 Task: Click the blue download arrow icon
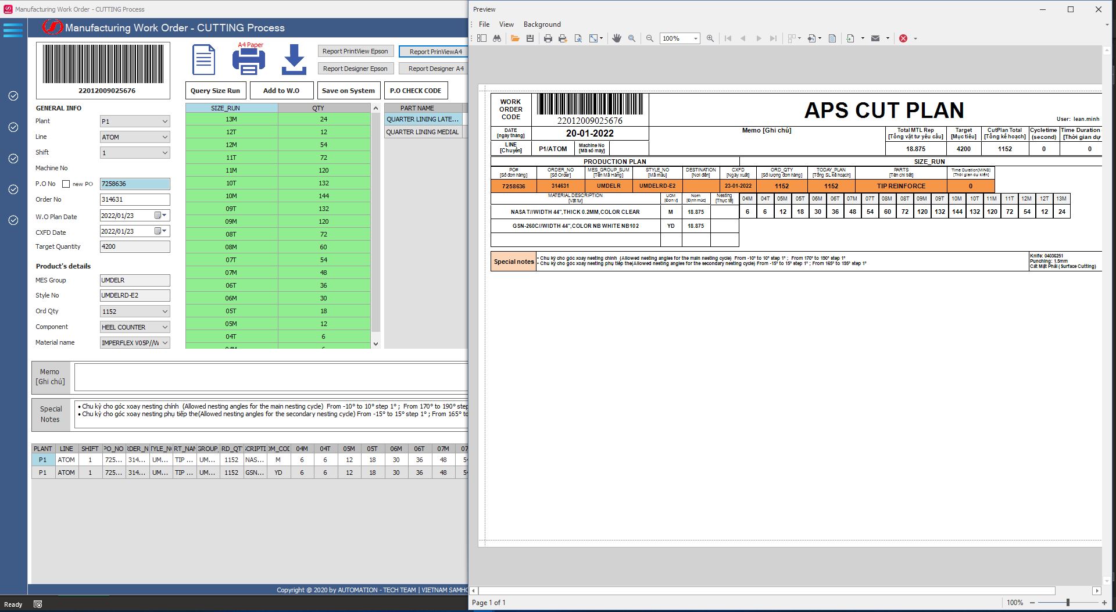(294, 60)
